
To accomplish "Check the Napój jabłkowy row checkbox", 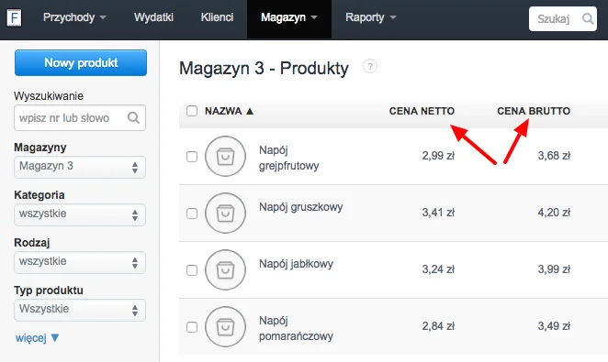I will (192, 270).
